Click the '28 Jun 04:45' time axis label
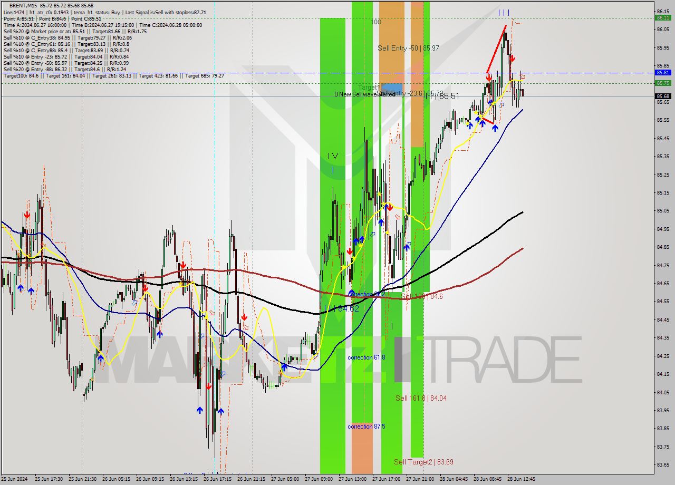Viewport: 675px width, 485px height. 454,479
